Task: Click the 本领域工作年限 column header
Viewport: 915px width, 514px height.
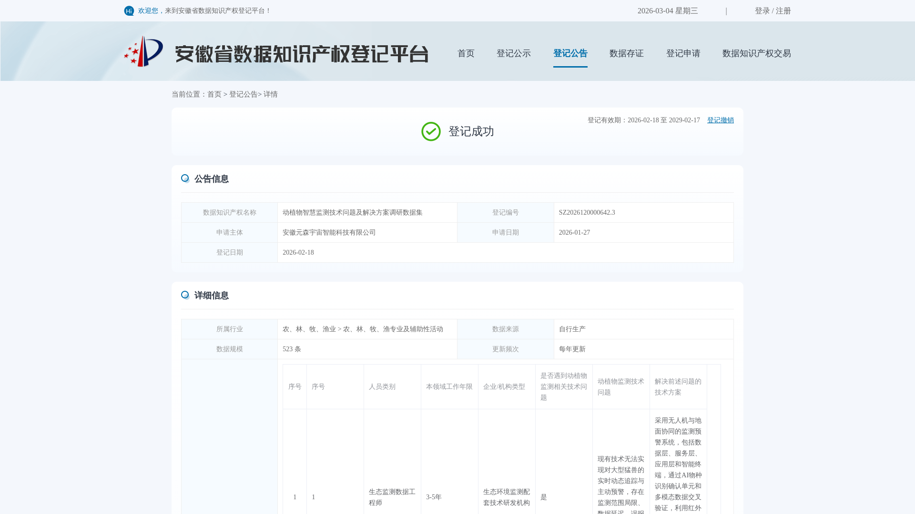Action: coord(449,387)
